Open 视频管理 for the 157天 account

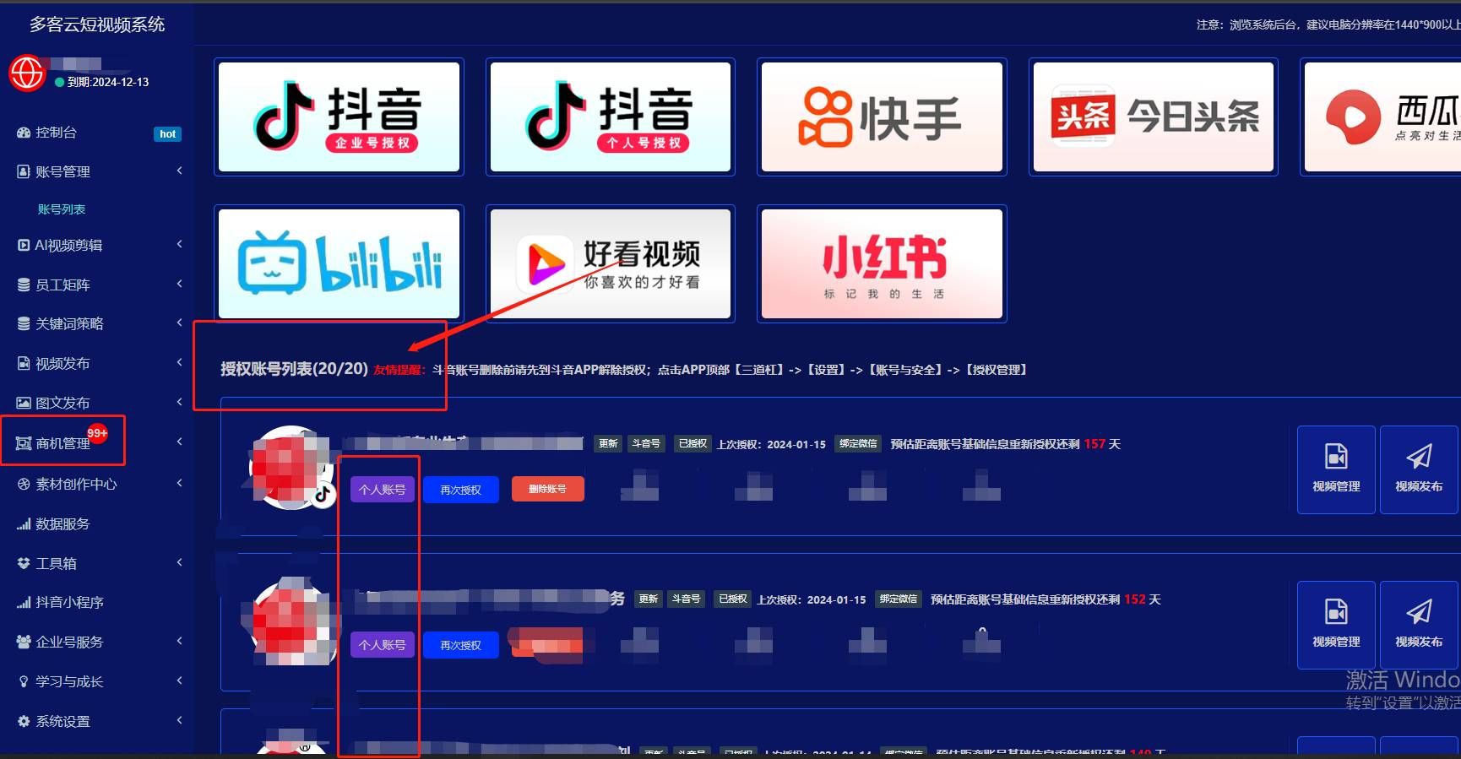pyautogui.click(x=1336, y=469)
